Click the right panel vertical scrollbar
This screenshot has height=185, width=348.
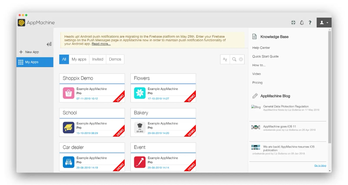point(330,87)
